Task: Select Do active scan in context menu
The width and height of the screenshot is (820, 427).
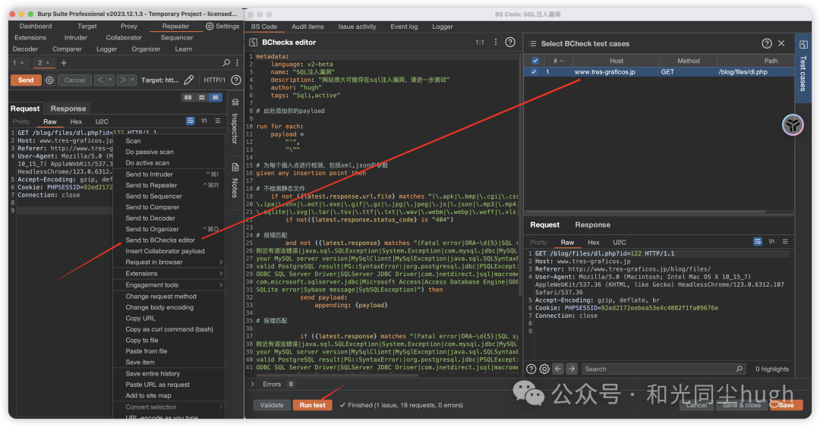Action: [147, 163]
